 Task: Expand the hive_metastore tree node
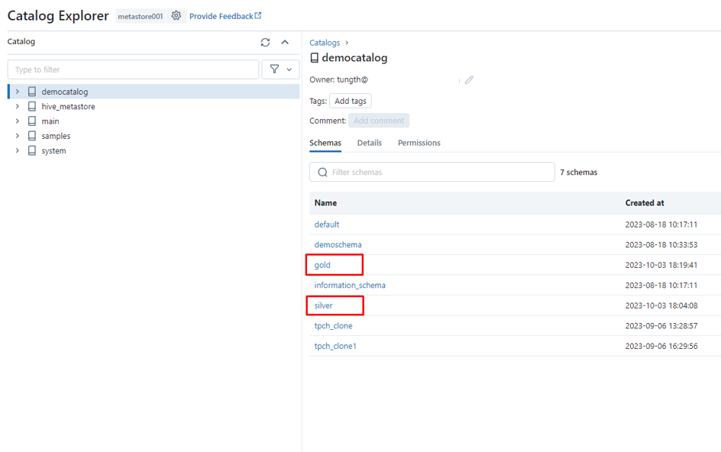point(18,107)
